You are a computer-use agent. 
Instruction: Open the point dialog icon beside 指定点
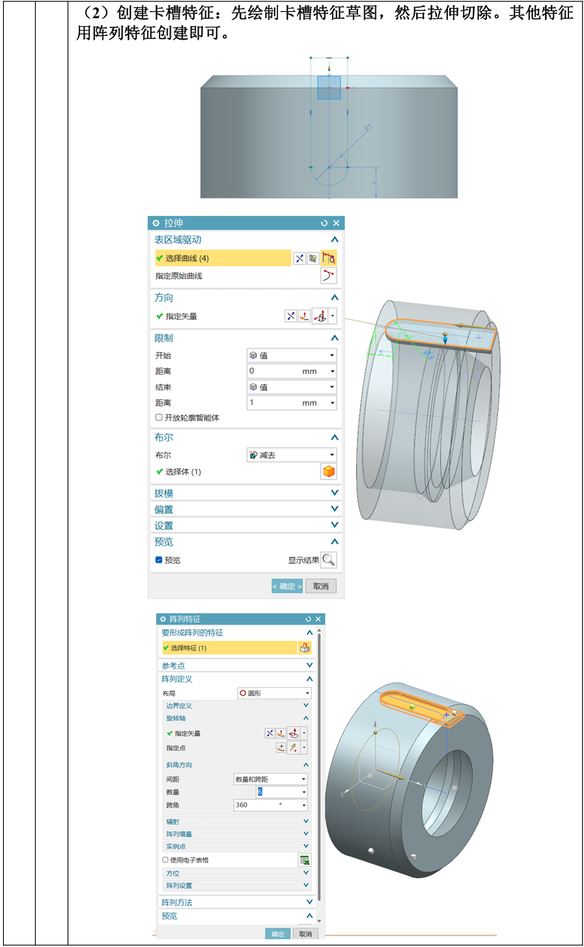[281, 748]
